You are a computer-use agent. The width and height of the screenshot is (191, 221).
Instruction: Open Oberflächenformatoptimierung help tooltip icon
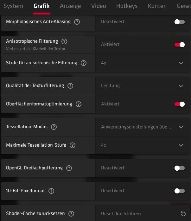(79, 104)
